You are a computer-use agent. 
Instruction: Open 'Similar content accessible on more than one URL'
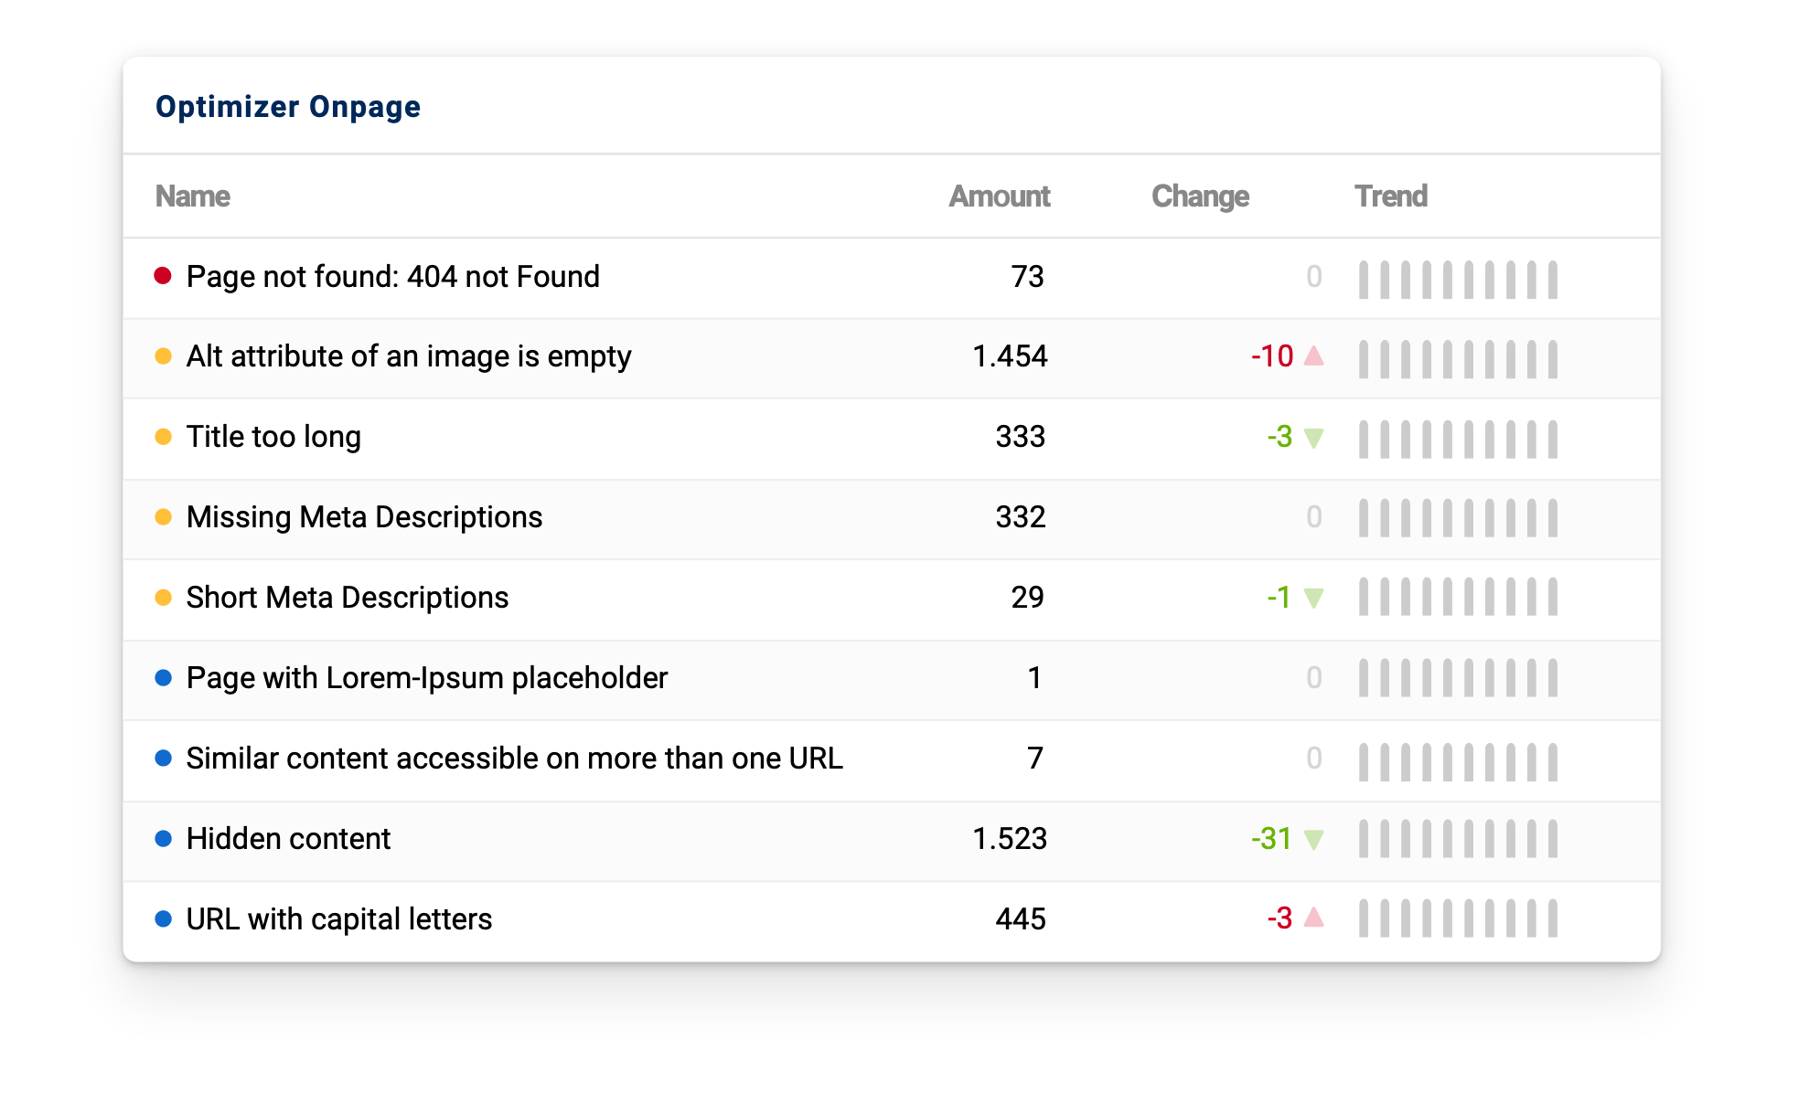click(514, 759)
